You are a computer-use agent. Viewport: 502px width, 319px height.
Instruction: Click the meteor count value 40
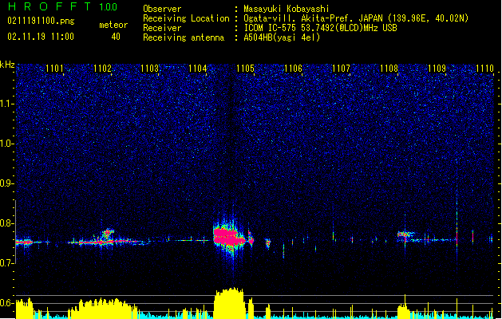tap(116, 37)
